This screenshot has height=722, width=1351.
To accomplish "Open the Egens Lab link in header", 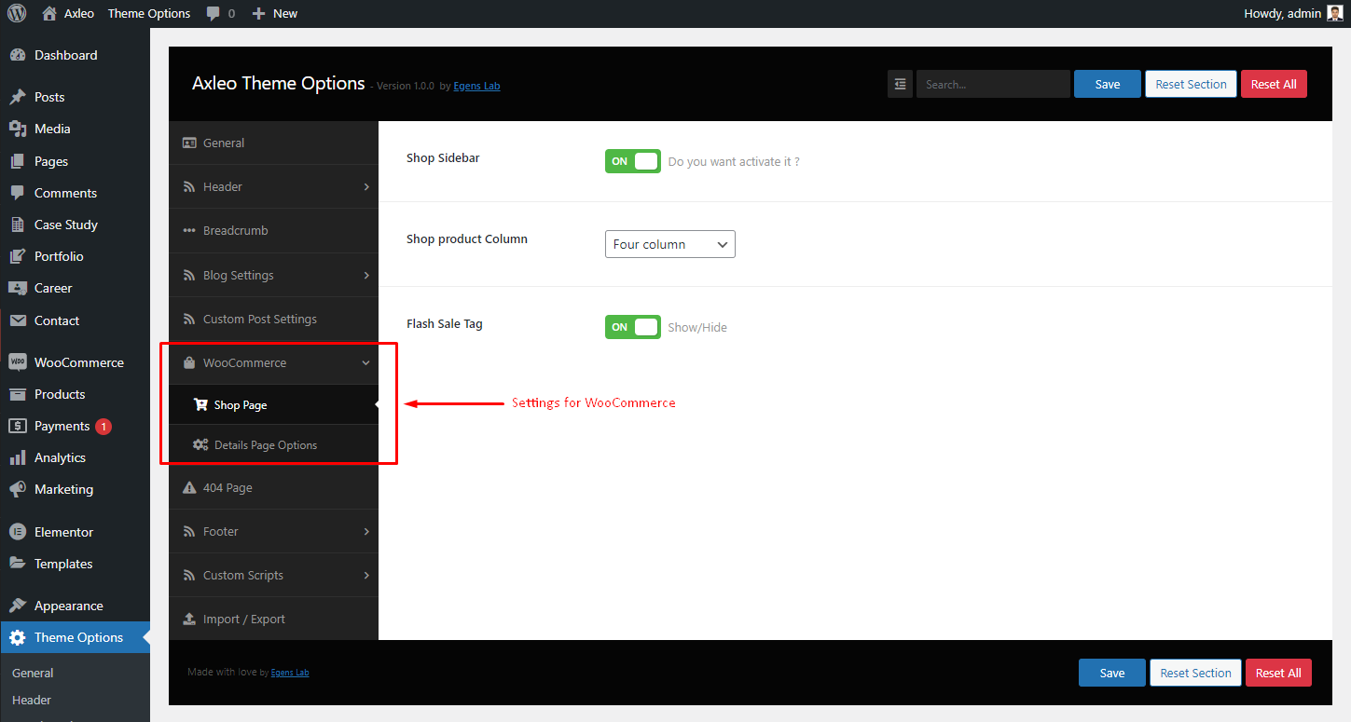I will (x=476, y=86).
